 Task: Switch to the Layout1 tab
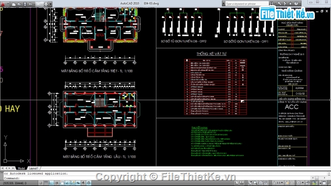coord(33,168)
